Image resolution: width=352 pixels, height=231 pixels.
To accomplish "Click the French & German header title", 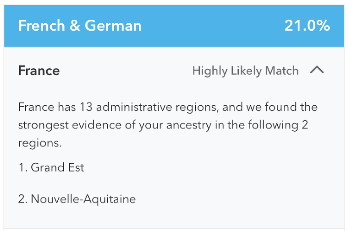I will tap(80, 26).
